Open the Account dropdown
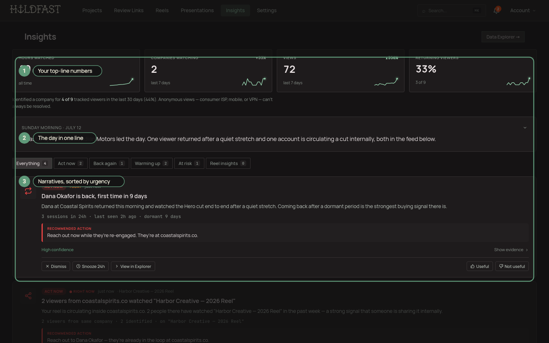The image size is (549, 343). pyautogui.click(x=523, y=10)
